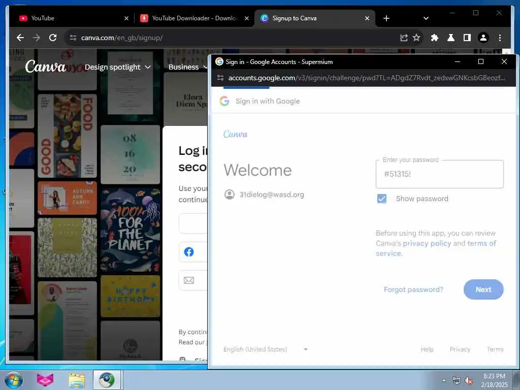Open the browser three-dot menu
The width and height of the screenshot is (520, 390).
[500, 38]
